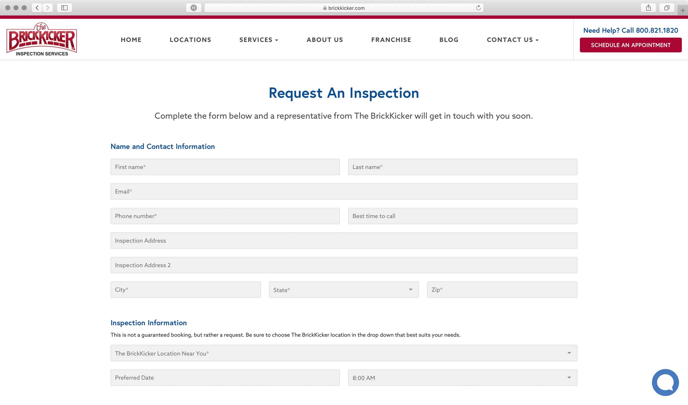Click the Safari forward arrow
The height and width of the screenshot is (405, 688).
48,8
